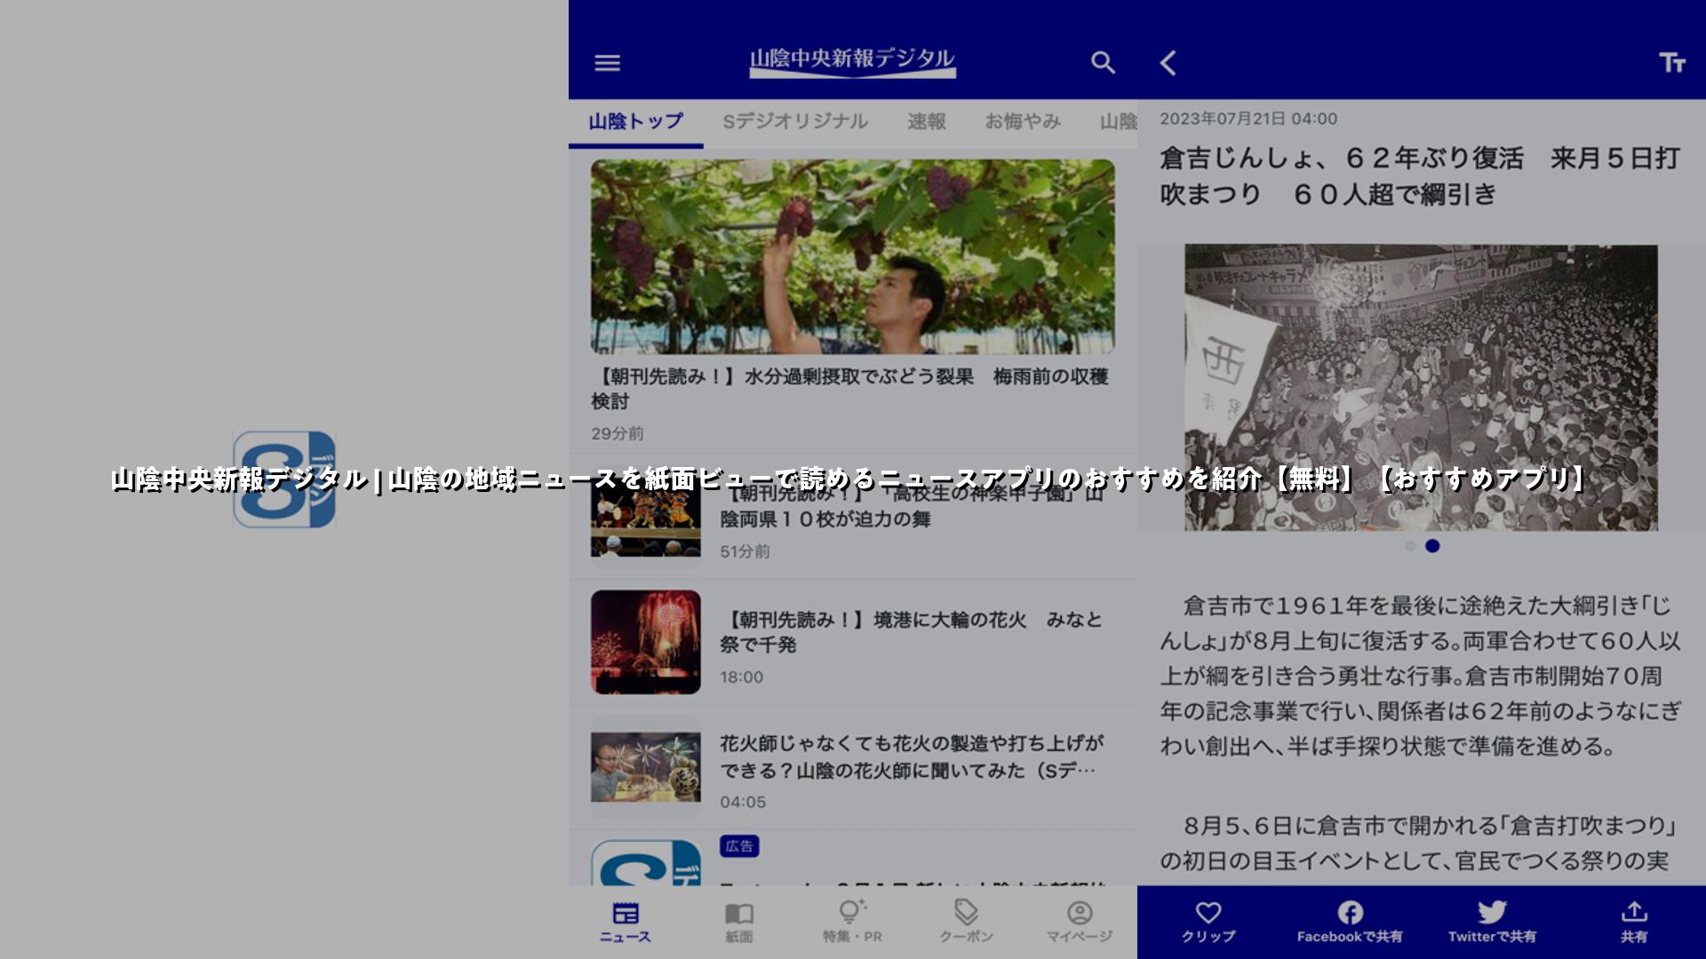Open the マイページ bottom tab

tap(1080, 922)
